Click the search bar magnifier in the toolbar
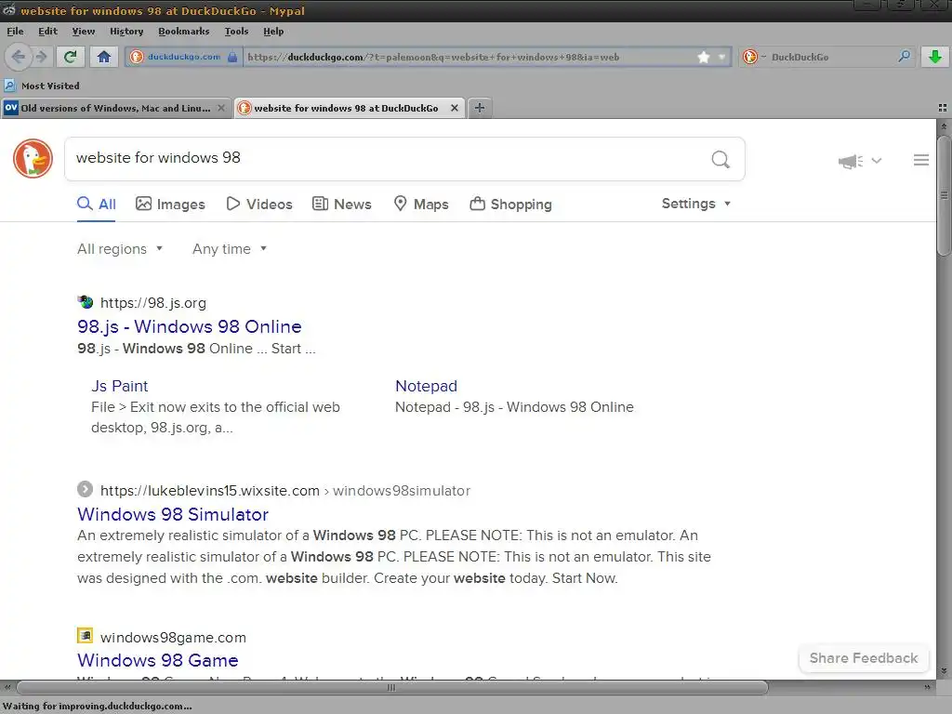The height and width of the screenshot is (714, 952). pyautogui.click(x=904, y=57)
